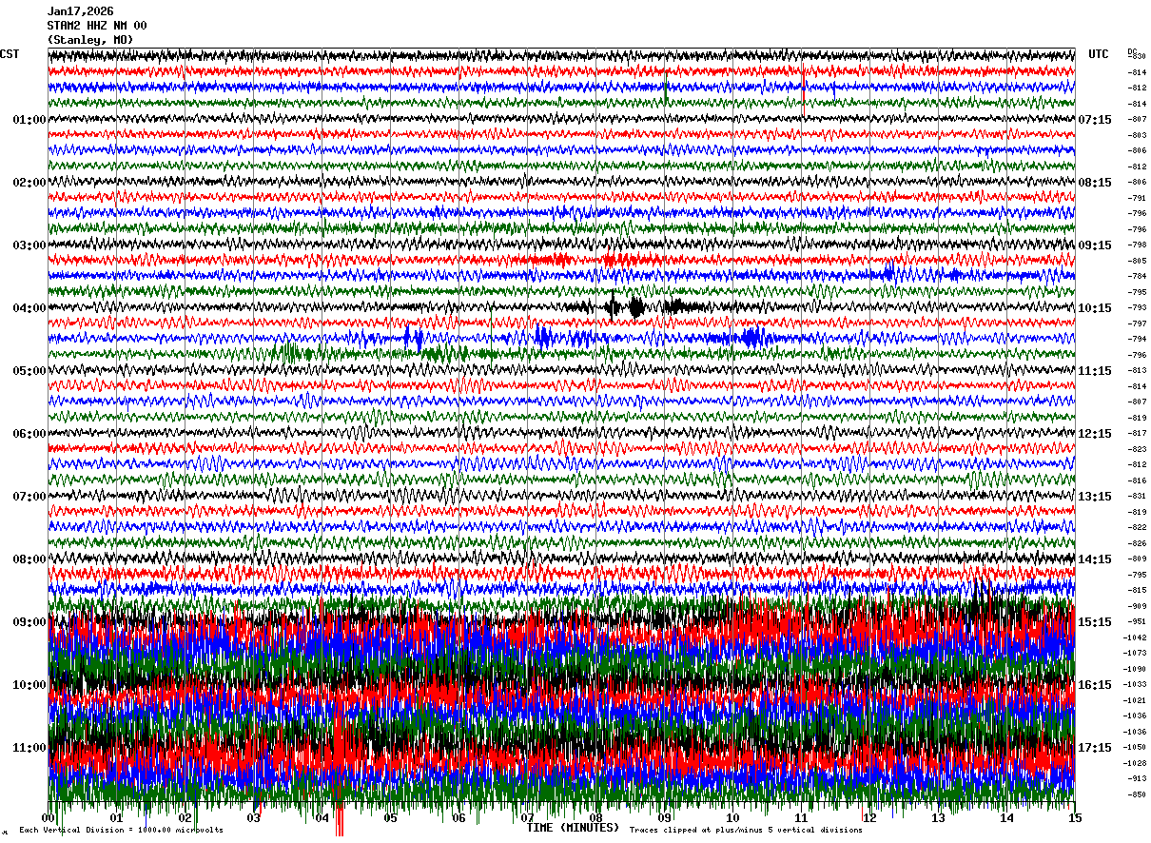Click the CST time label 03:00
The height and width of the screenshot is (843, 1151).
[x=29, y=245]
